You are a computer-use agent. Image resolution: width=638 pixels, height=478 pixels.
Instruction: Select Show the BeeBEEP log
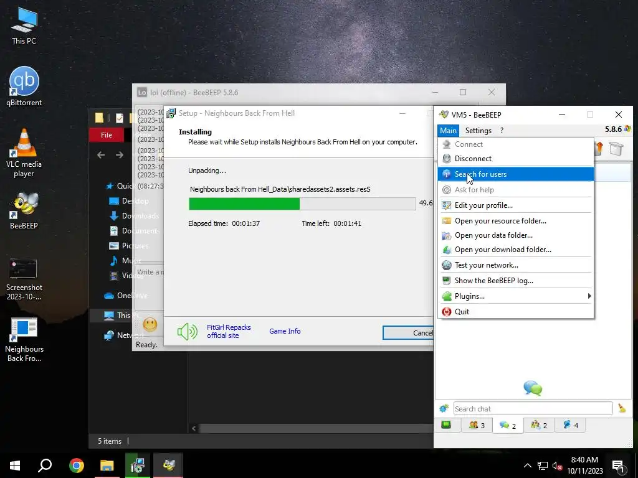pyautogui.click(x=515, y=281)
